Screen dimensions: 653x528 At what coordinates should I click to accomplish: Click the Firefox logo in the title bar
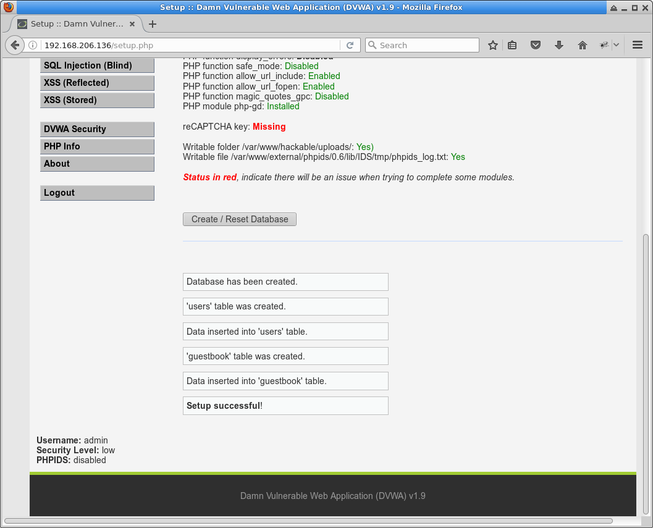8,7
